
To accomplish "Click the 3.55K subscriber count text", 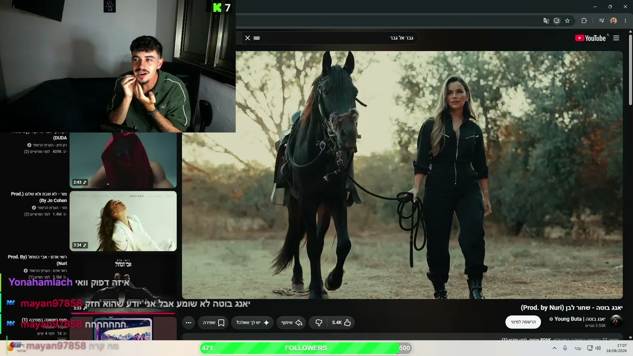I will [595, 326].
